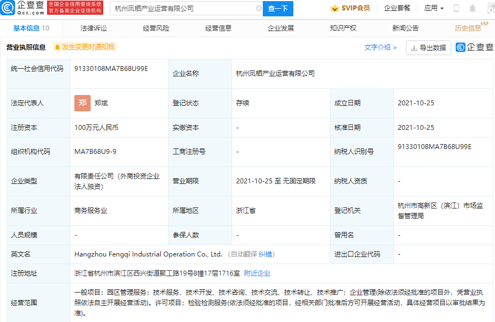Viewport: 495px width, 322px height.
Task: Click the red 全国企业信用查询系统 badge
Action: pyautogui.click(x=75, y=8)
